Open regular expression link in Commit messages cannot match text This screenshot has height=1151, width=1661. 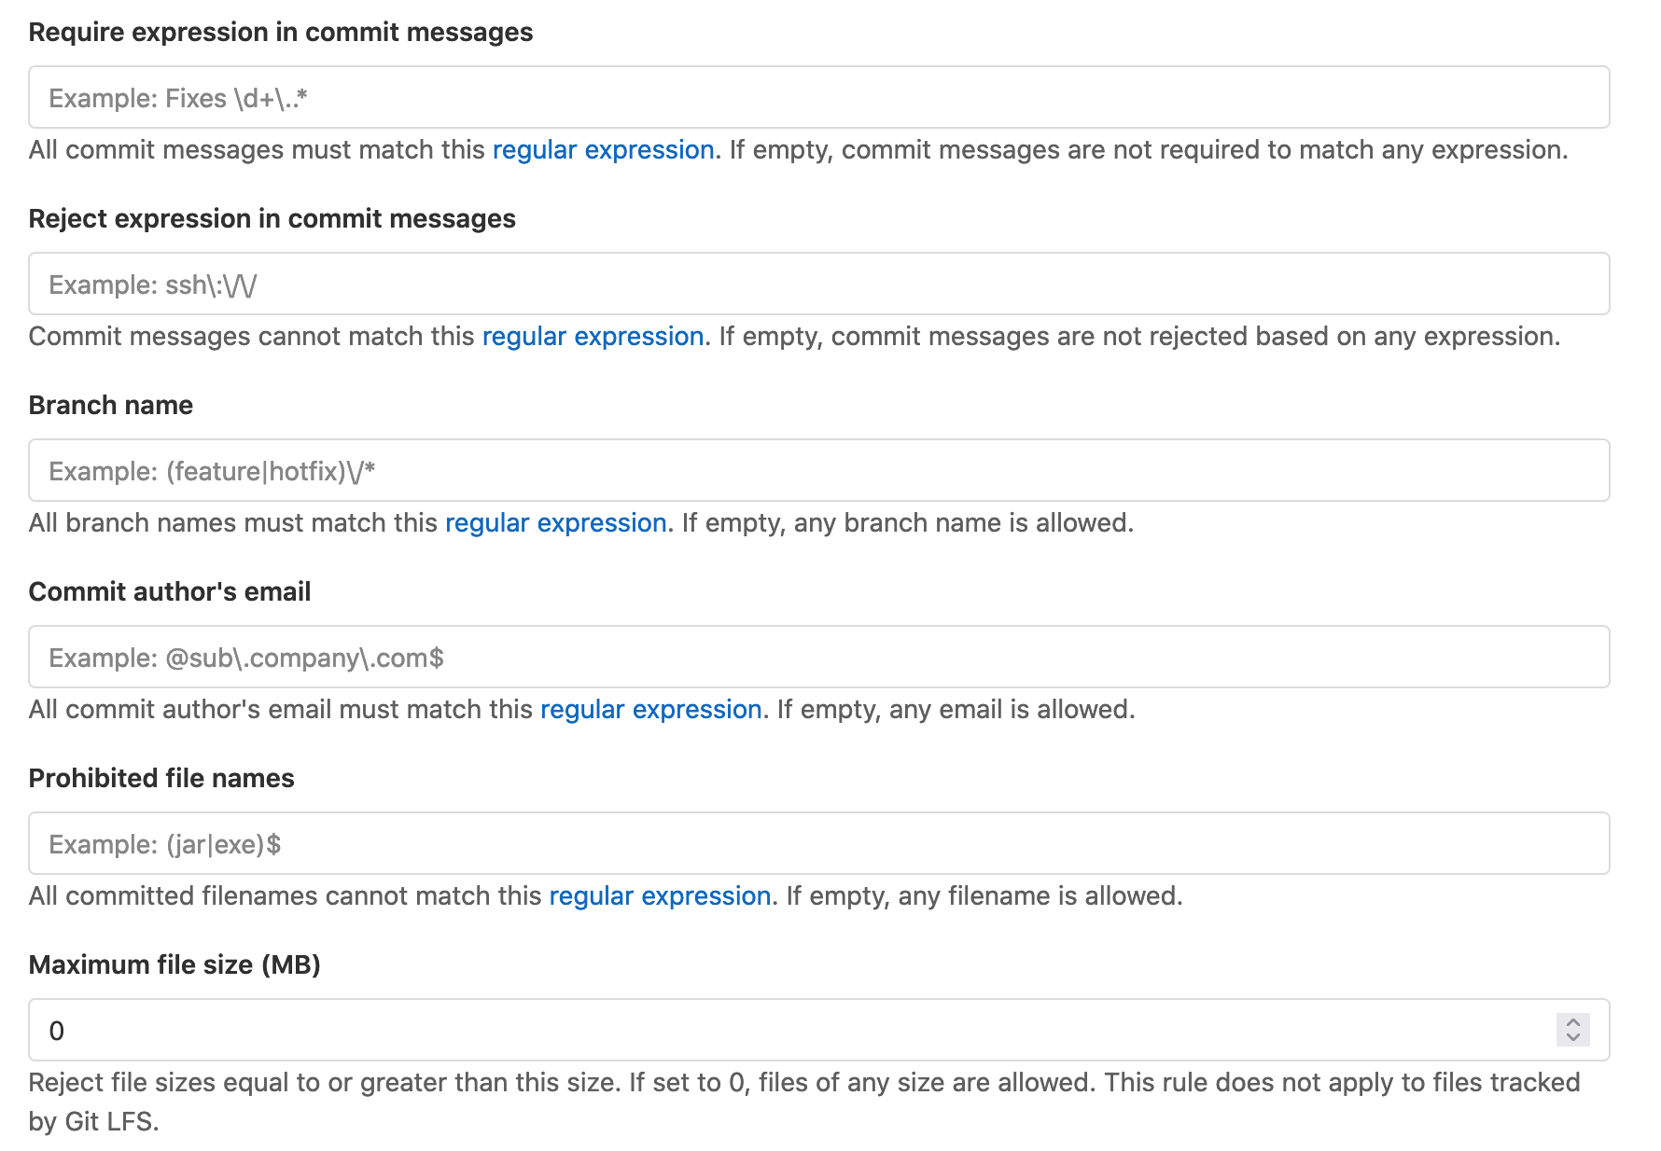(x=593, y=337)
